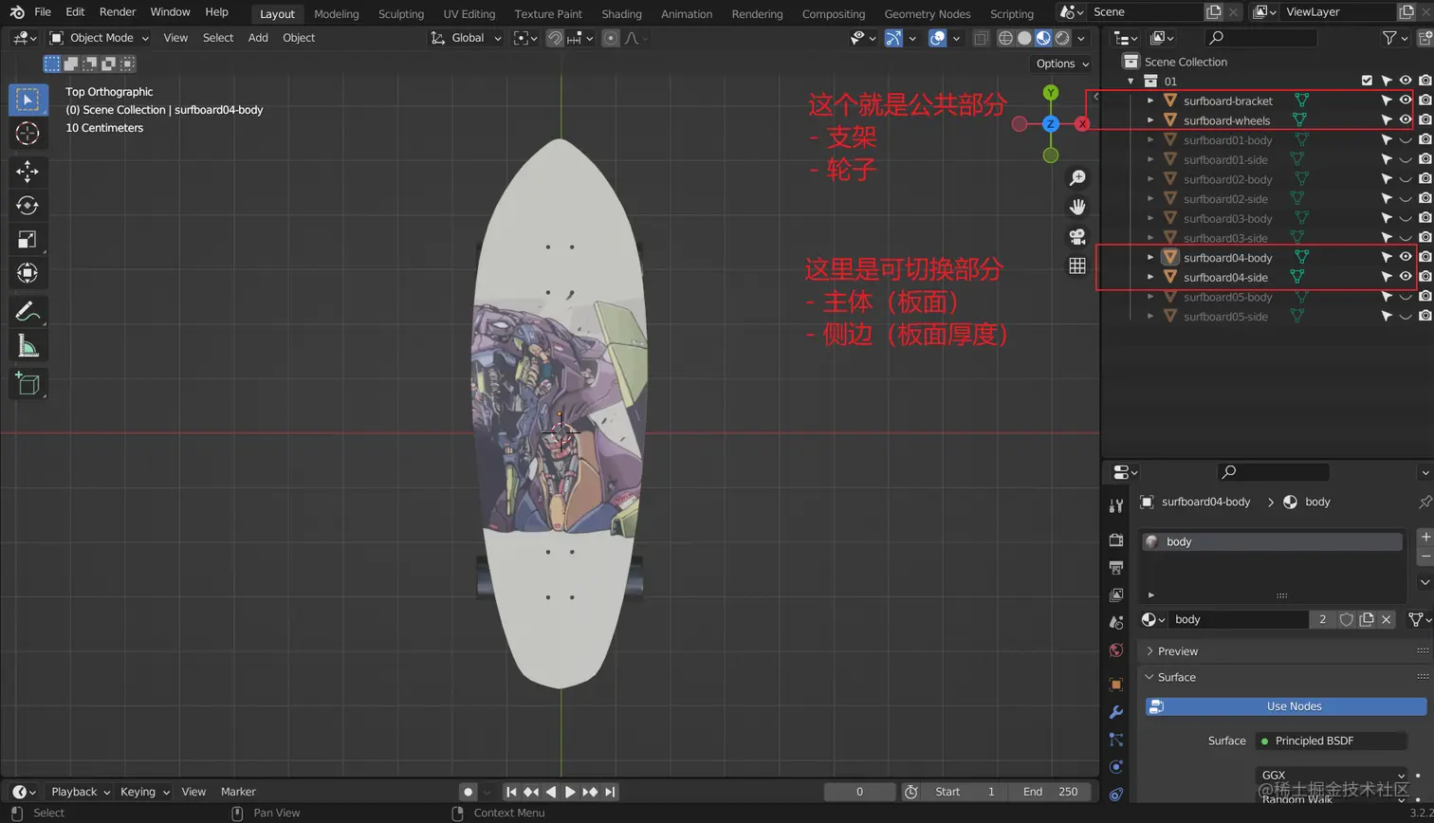Toggle Use Nodes for body material
The image size is (1434, 823).
click(1286, 706)
